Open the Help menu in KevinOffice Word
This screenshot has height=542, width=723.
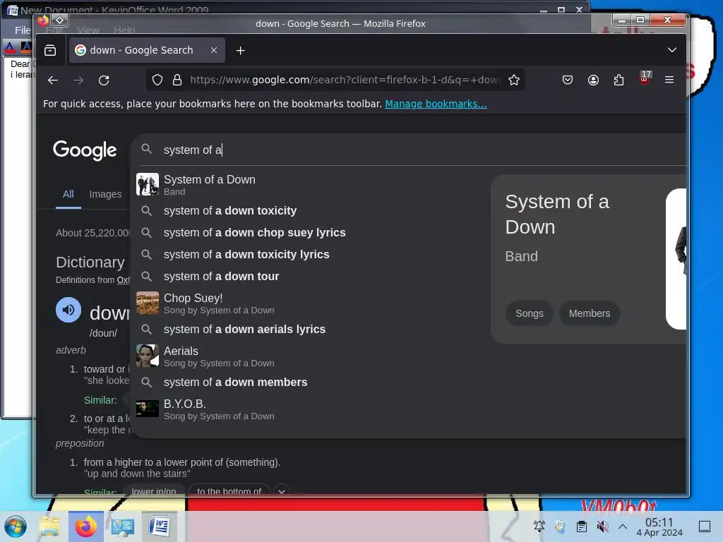point(124,30)
